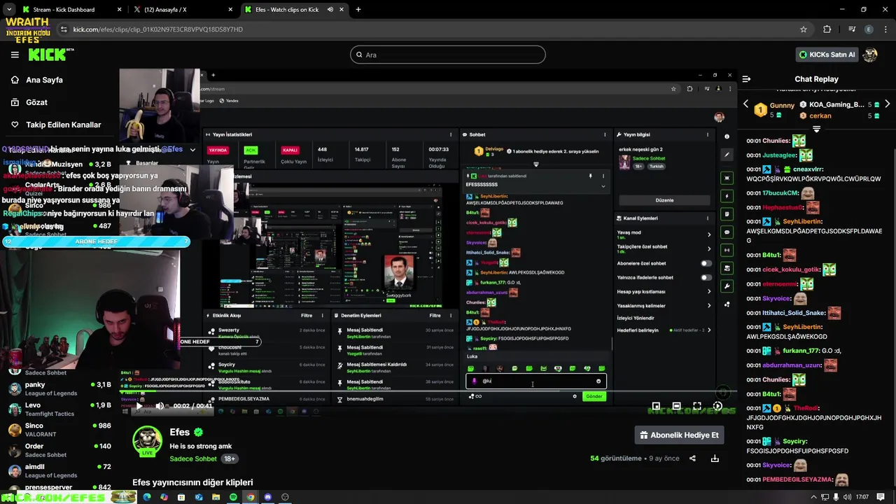Open Takip Edilen Kanallar in the sidebar
896x504 pixels.
click(x=63, y=125)
